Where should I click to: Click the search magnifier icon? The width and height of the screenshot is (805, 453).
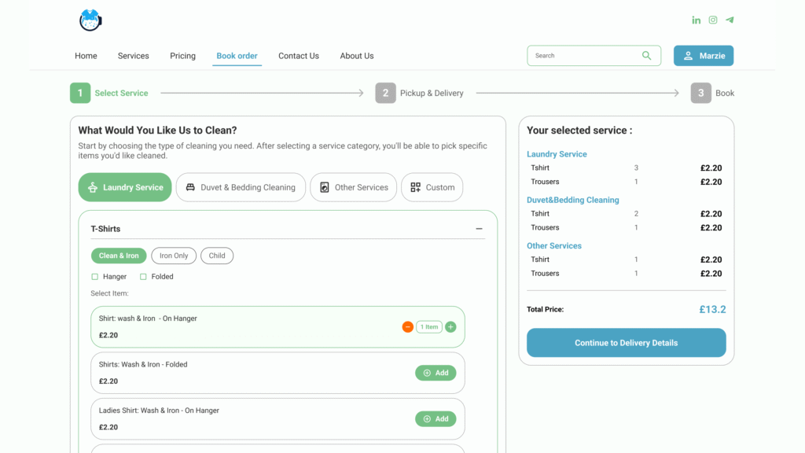point(646,56)
